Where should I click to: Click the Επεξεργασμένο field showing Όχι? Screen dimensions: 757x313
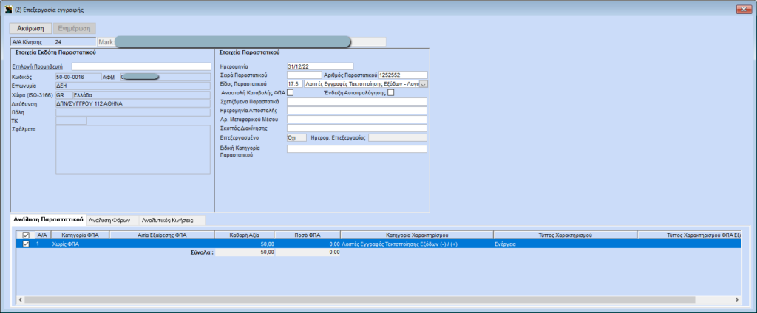(x=296, y=137)
